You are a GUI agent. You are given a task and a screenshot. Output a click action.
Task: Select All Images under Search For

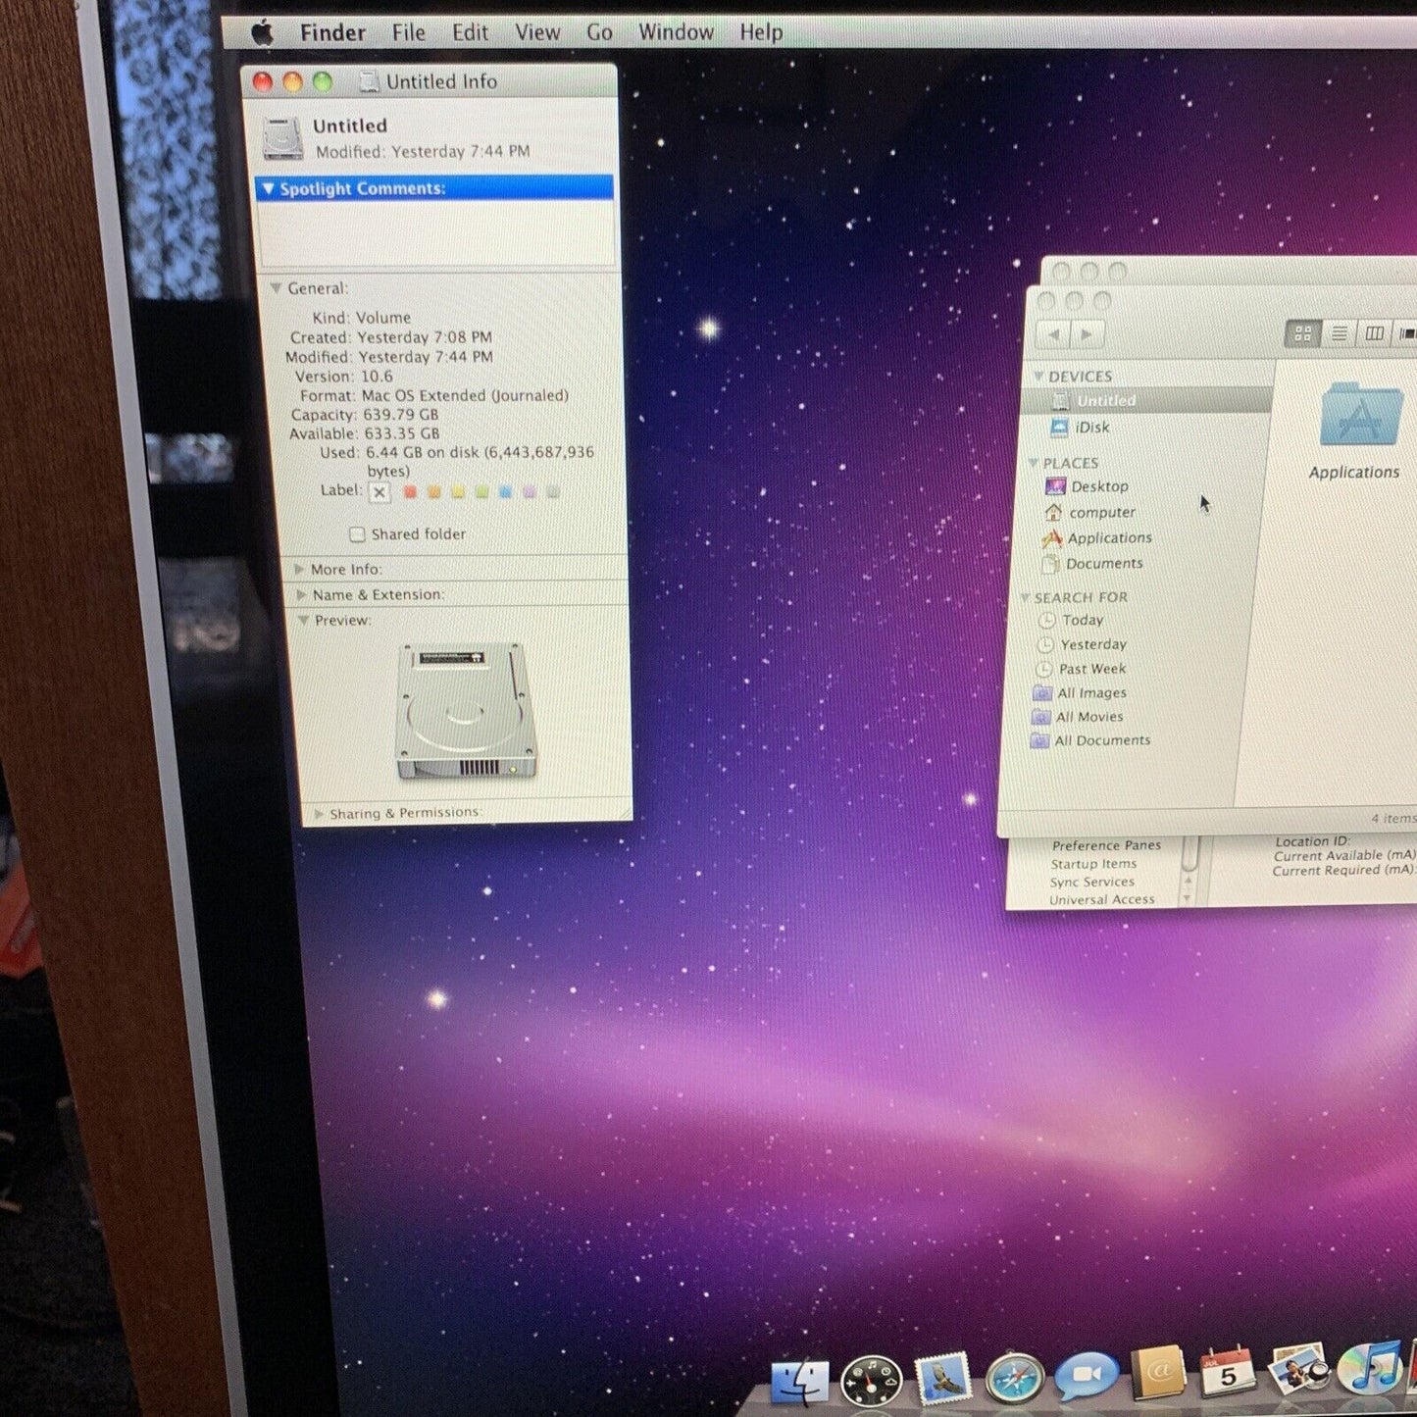coord(1091,692)
